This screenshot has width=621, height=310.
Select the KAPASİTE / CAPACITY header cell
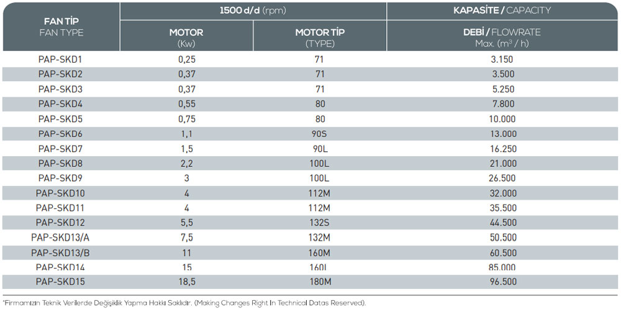502,11
